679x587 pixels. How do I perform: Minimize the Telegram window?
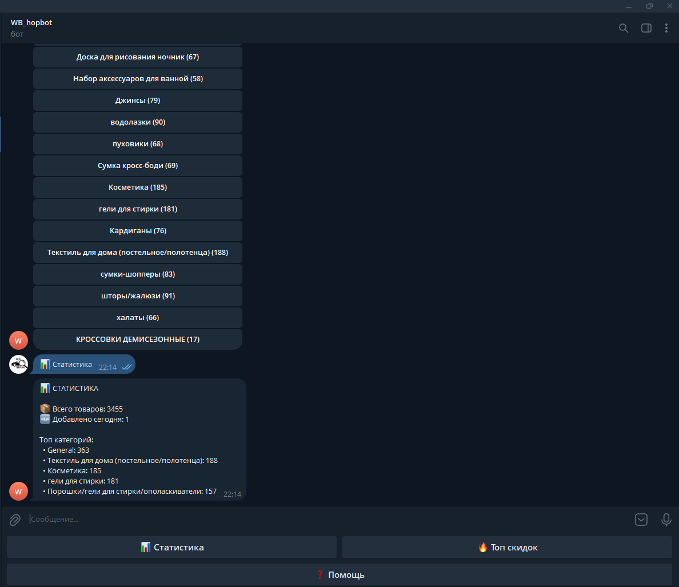[x=629, y=6]
